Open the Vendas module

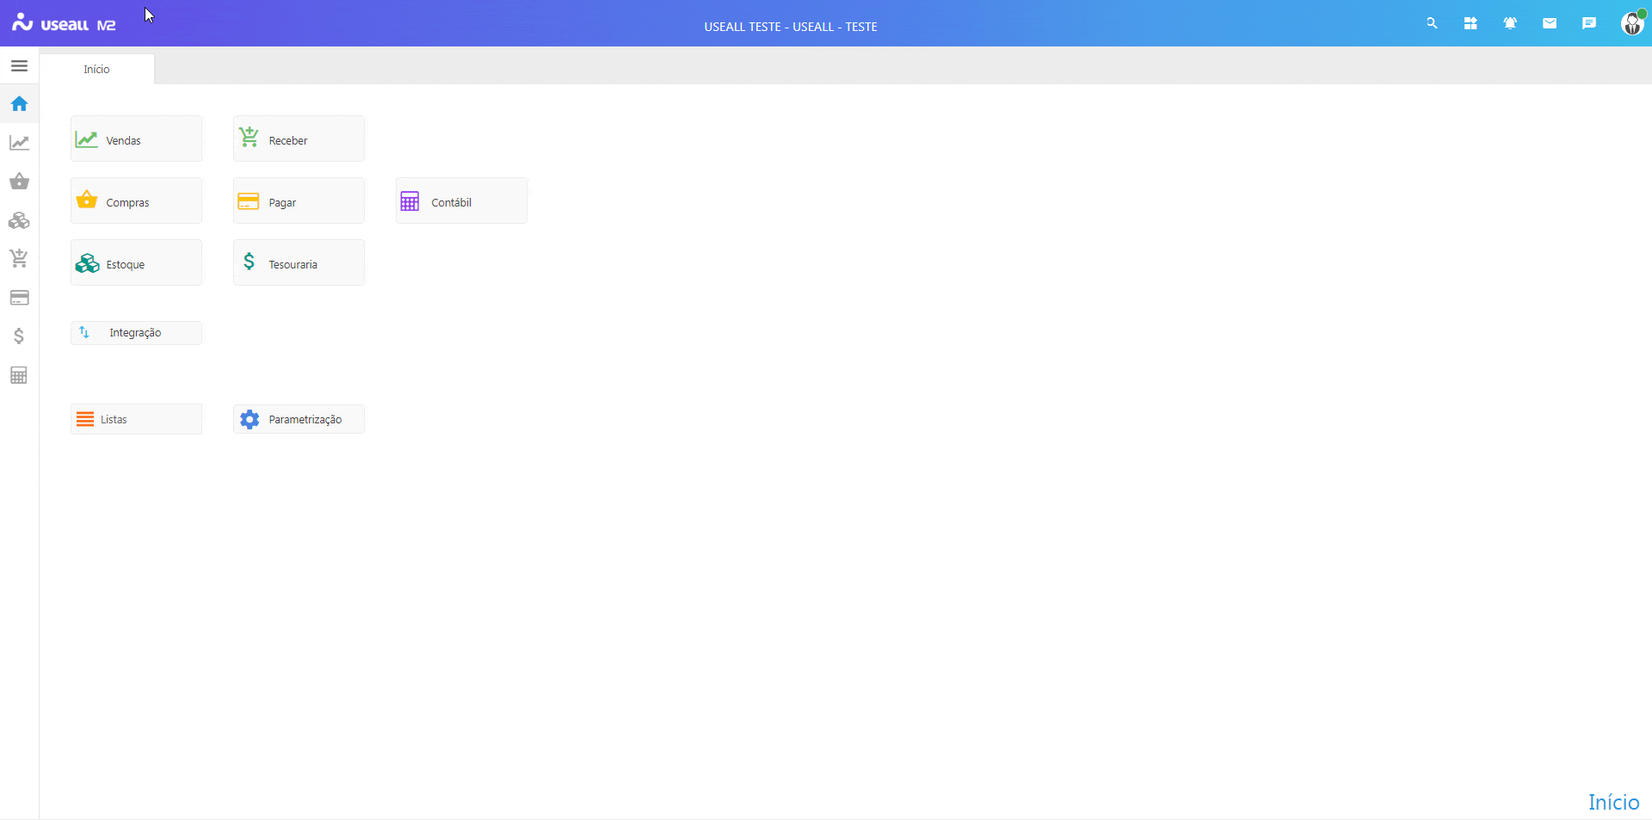[x=136, y=139]
